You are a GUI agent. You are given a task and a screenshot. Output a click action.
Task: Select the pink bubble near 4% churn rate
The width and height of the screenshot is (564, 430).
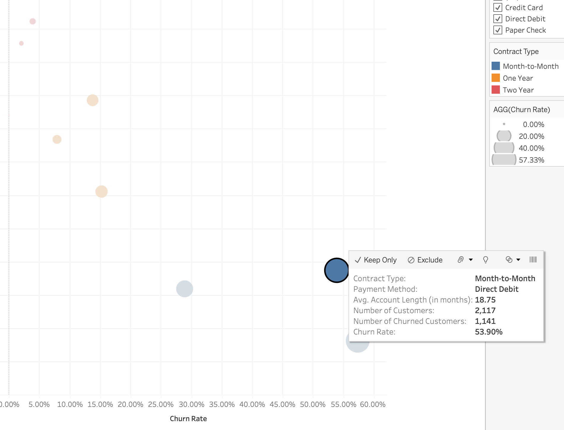[x=33, y=21]
